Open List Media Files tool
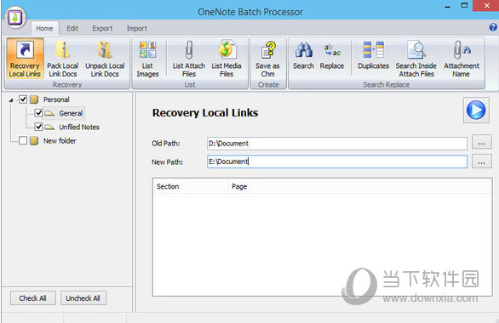 227,59
